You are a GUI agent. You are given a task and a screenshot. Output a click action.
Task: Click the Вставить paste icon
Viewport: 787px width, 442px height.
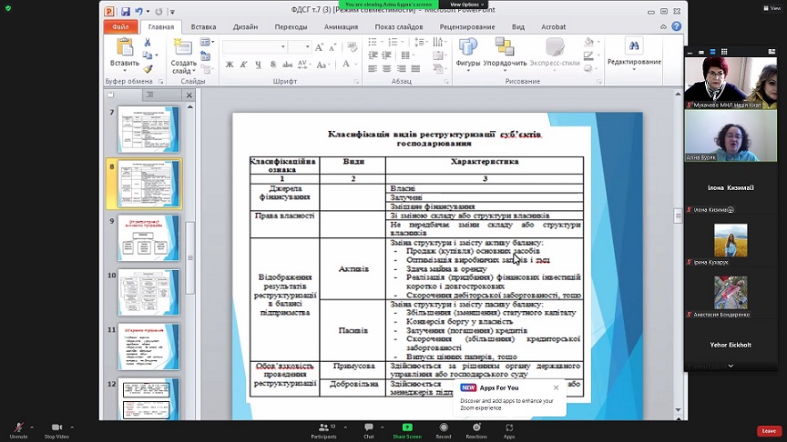[125, 47]
